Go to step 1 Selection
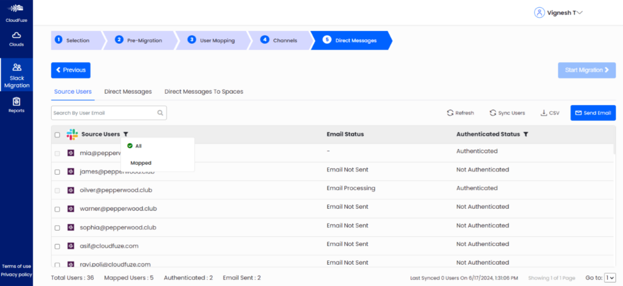623x286 pixels. (77, 40)
